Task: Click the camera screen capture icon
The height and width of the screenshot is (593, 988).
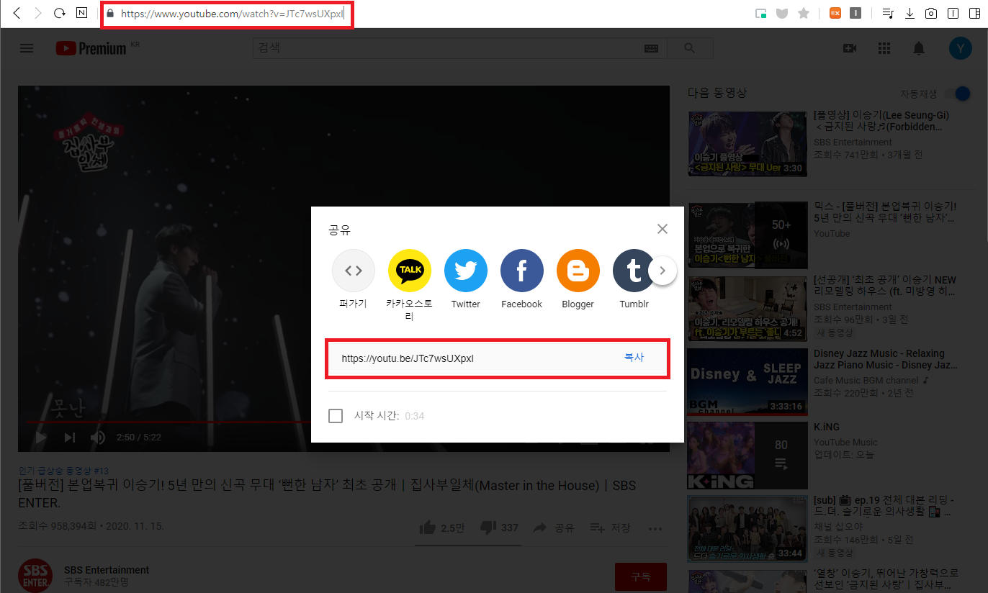Action: 931,13
